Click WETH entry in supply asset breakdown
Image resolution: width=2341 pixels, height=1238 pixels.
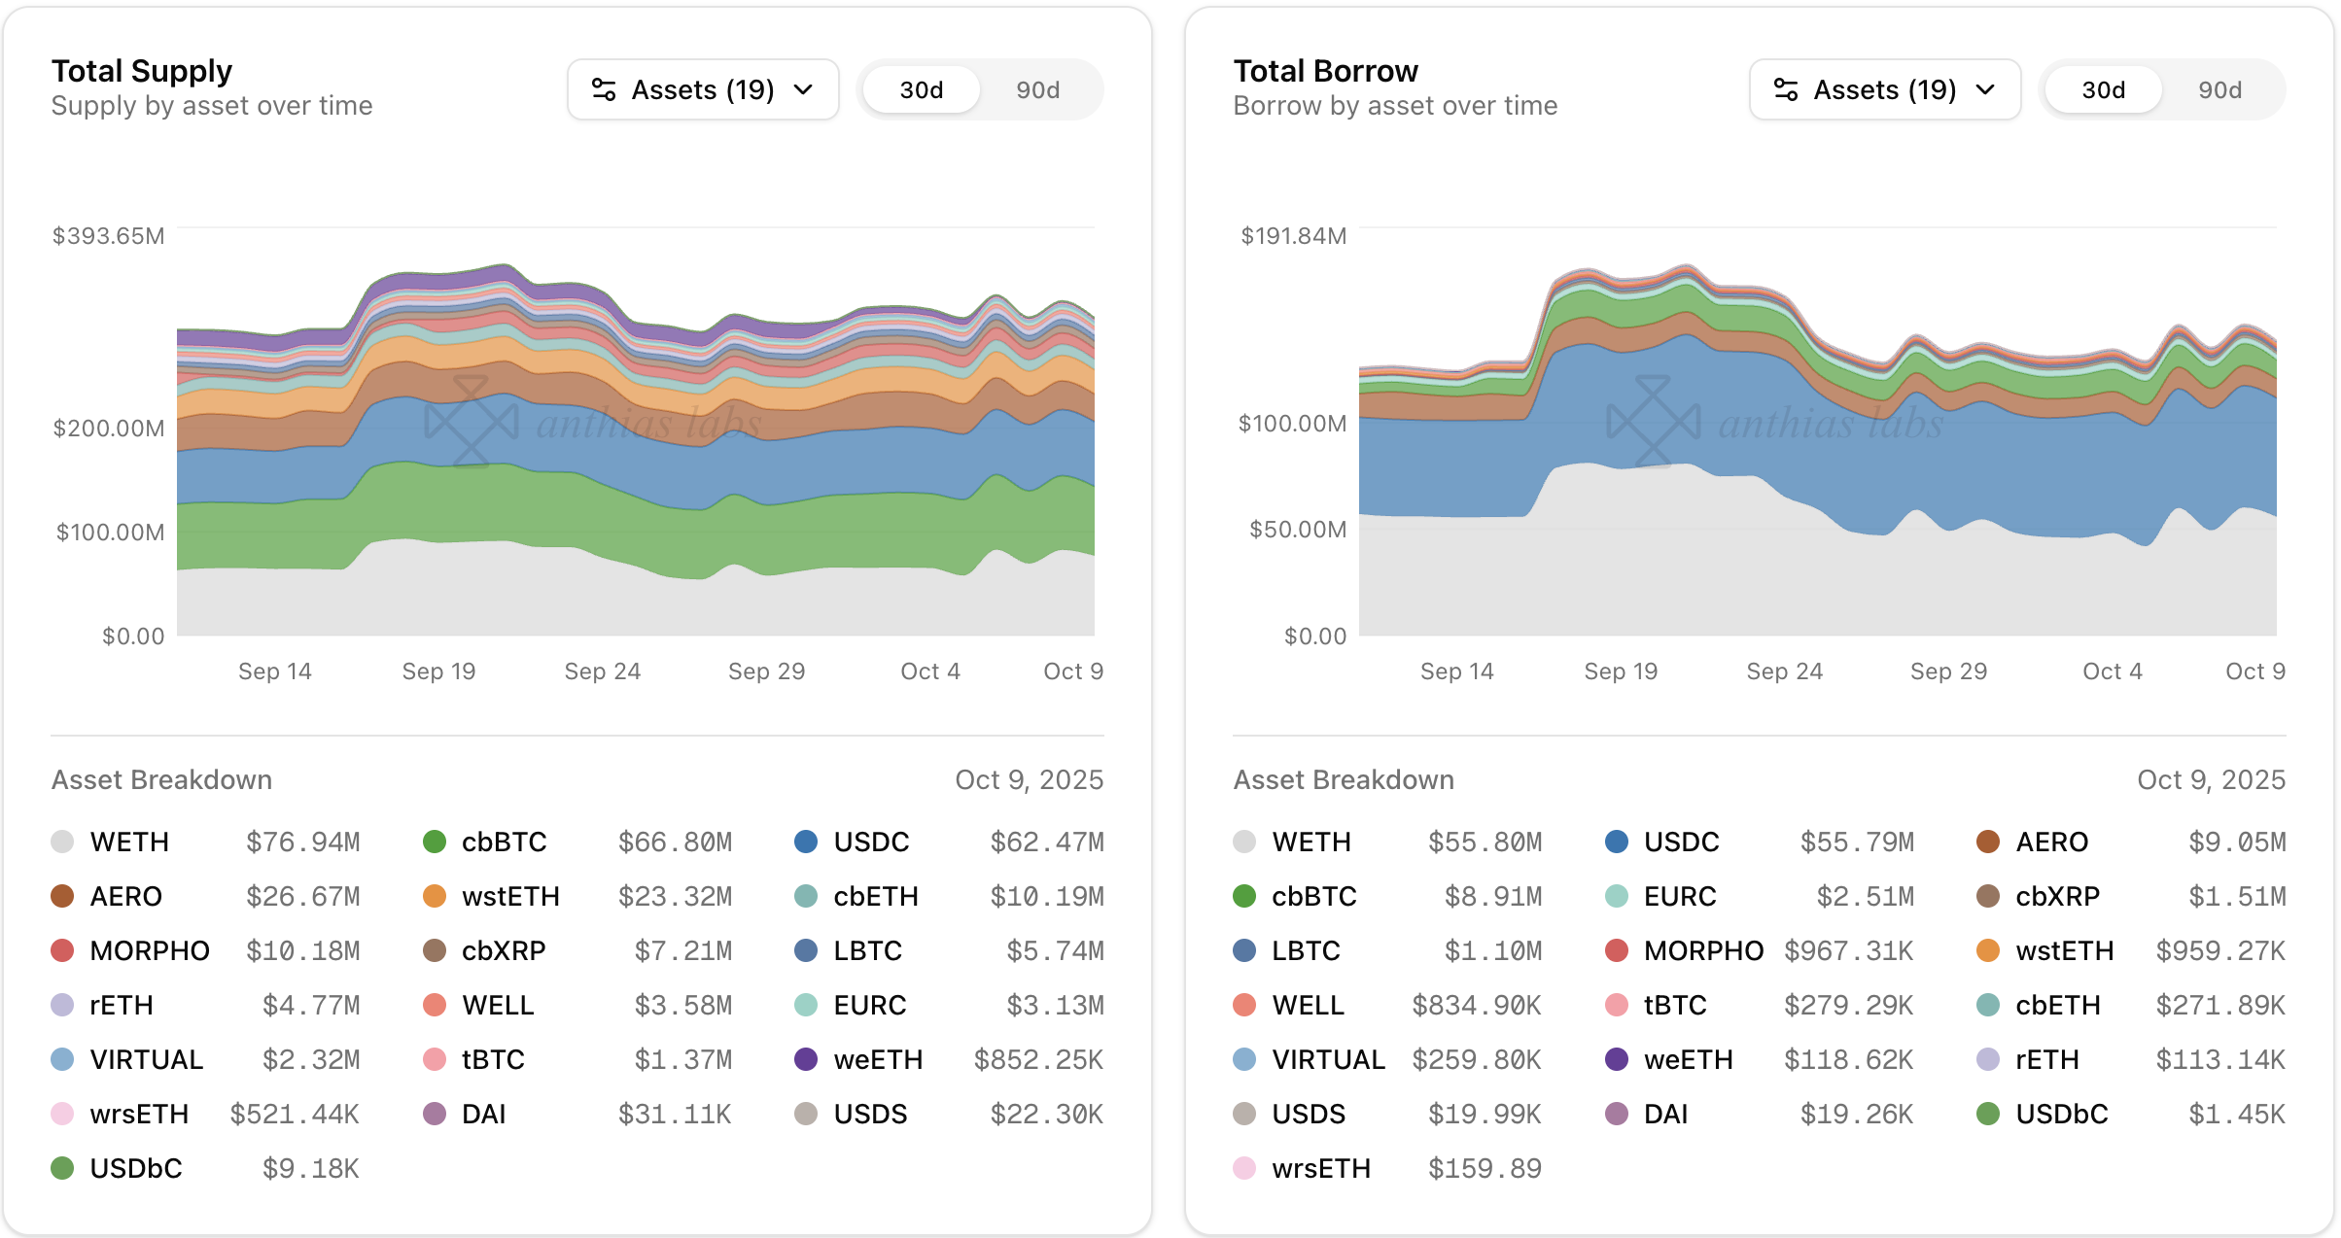pyautogui.click(x=129, y=842)
